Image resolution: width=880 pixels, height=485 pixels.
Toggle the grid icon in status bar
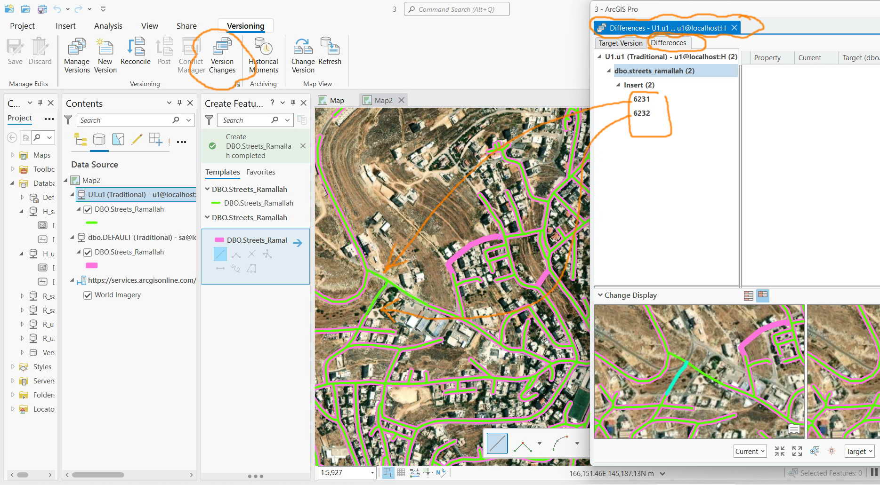pyautogui.click(x=401, y=473)
